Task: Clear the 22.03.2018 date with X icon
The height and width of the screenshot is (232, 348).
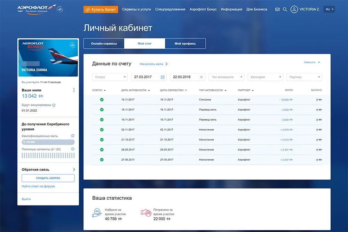Action: [201, 77]
